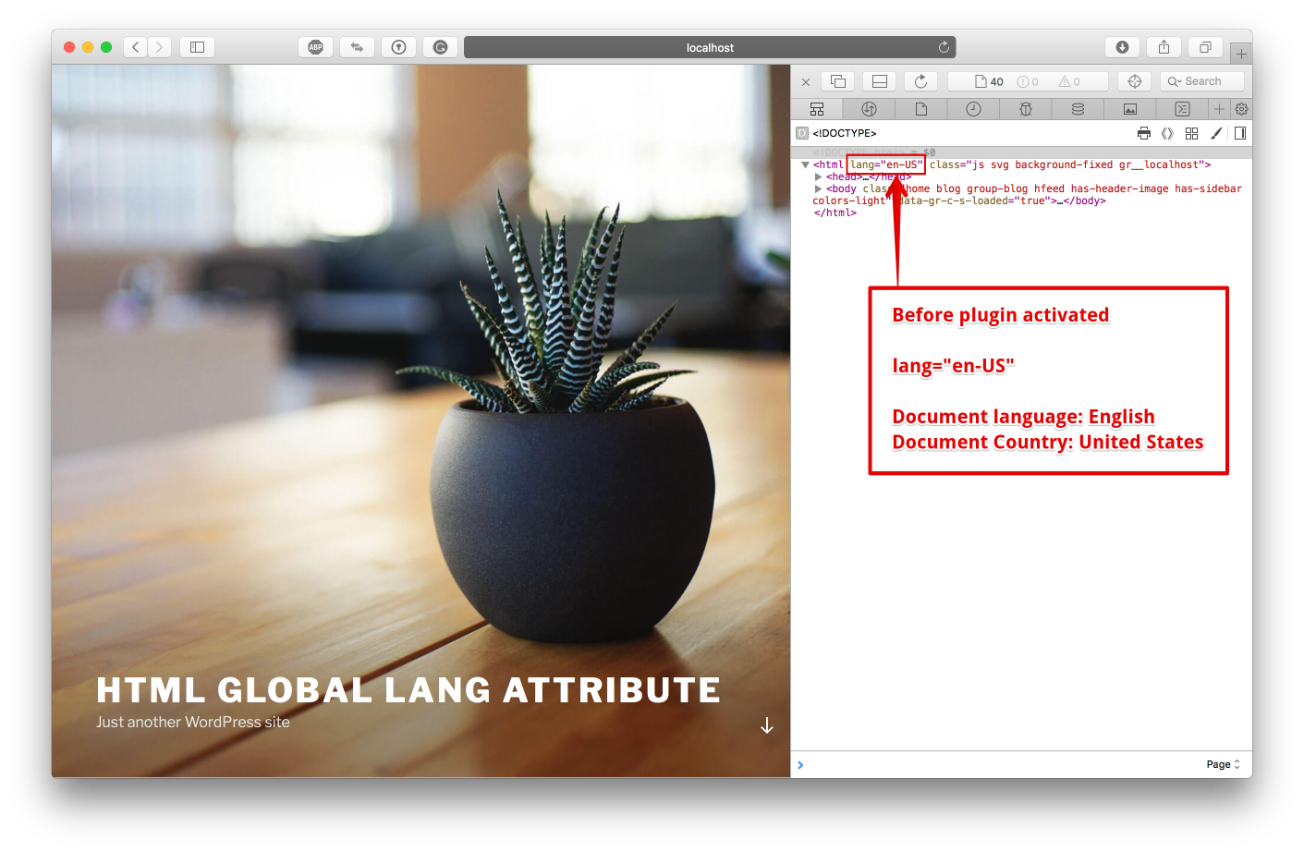The width and height of the screenshot is (1304, 852).
Task: Click the localhost address bar
Action: point(710,47)
